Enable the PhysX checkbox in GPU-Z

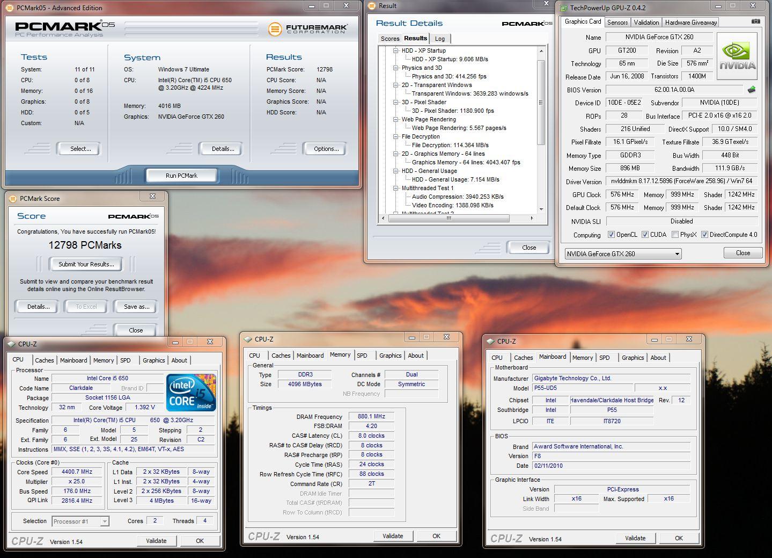tap(675, 235)
